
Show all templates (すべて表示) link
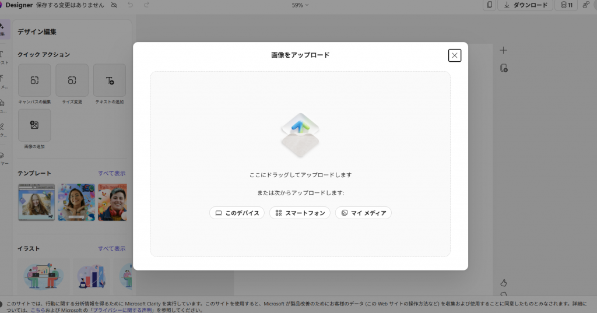[111, 173]
